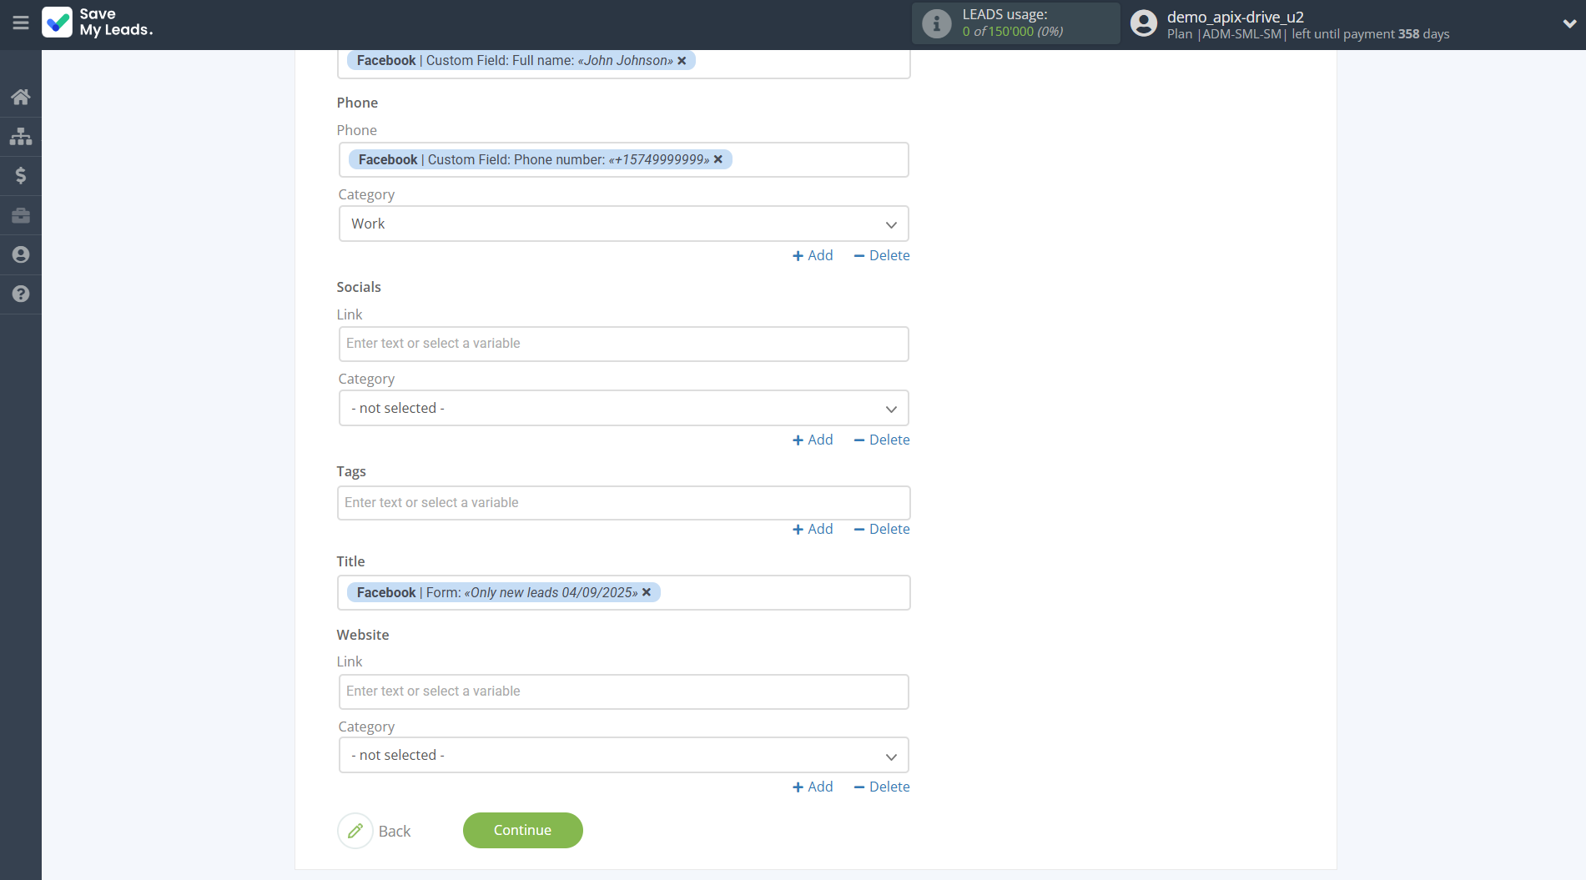Viewport: 1586px width, 880px height.
Task: Open billing via the dollar sign icon
Action: 21,175
